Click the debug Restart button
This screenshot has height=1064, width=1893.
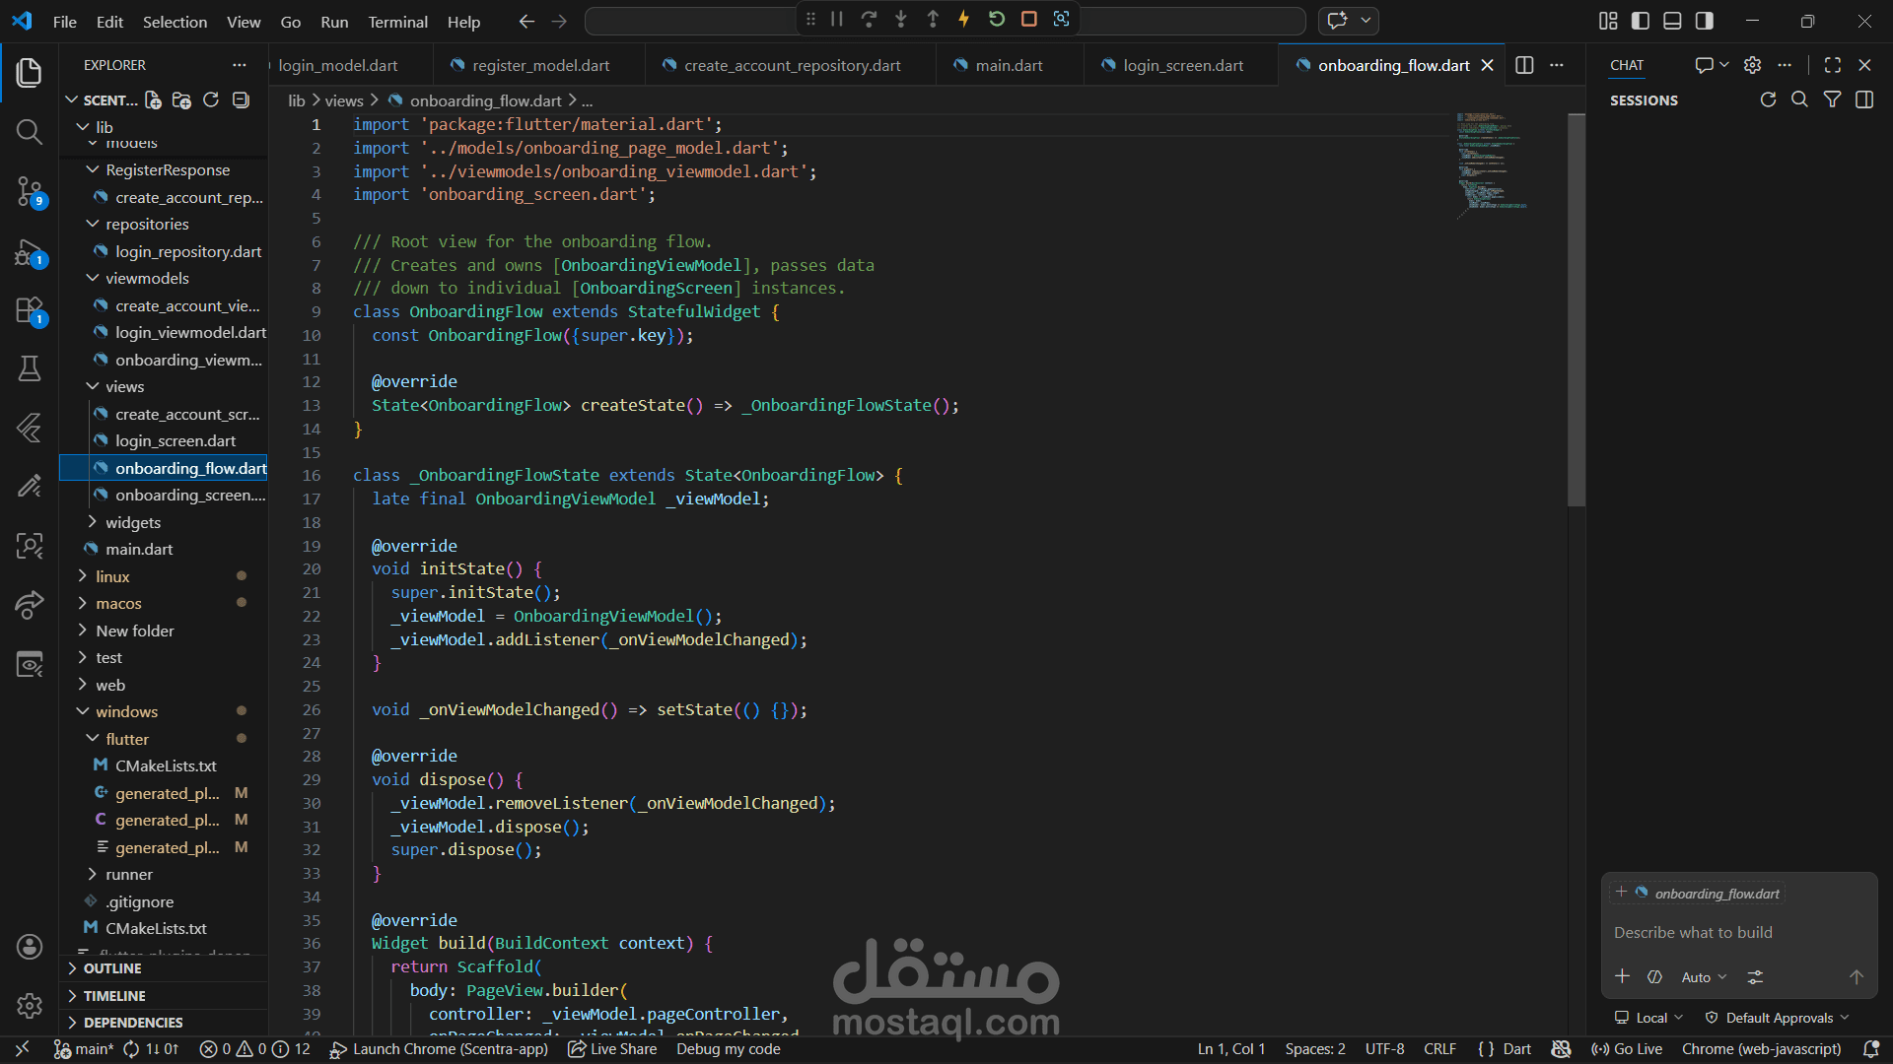[x=997, y=19]
